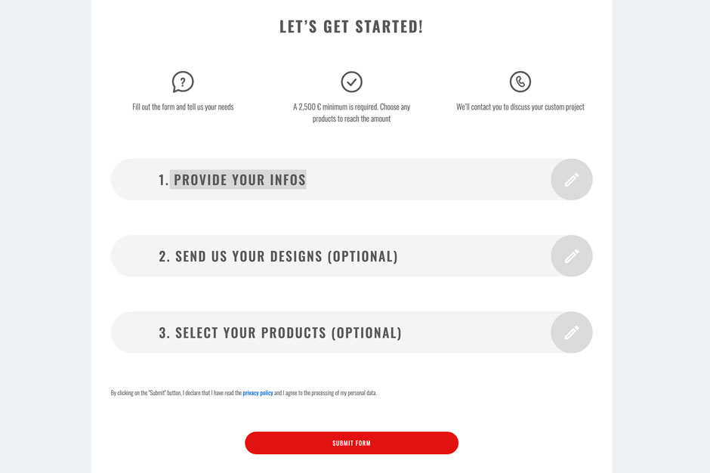Click the checkmark circle icon
This screenshot has height=473, width=710.
click(x=351, y=82)
